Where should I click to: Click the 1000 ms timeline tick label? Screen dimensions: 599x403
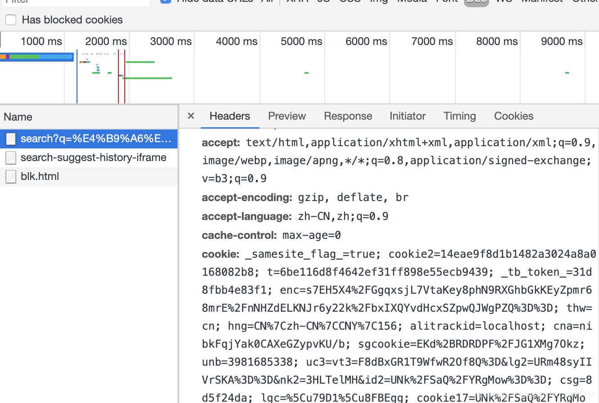point(41,41)
